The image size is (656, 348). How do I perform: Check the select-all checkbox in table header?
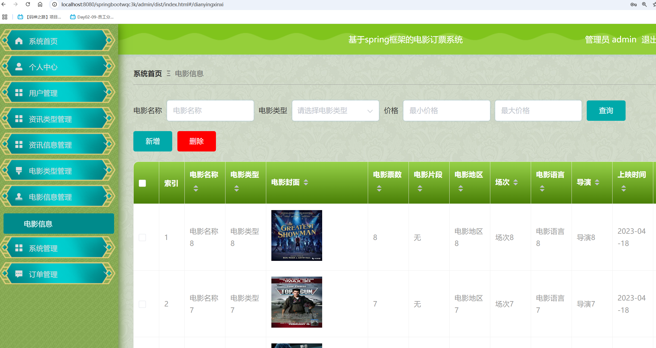(142, 183)
